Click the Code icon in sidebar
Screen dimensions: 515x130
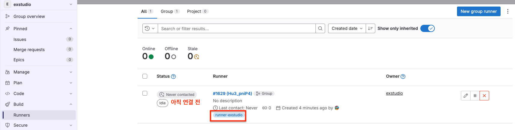point(8,94)
